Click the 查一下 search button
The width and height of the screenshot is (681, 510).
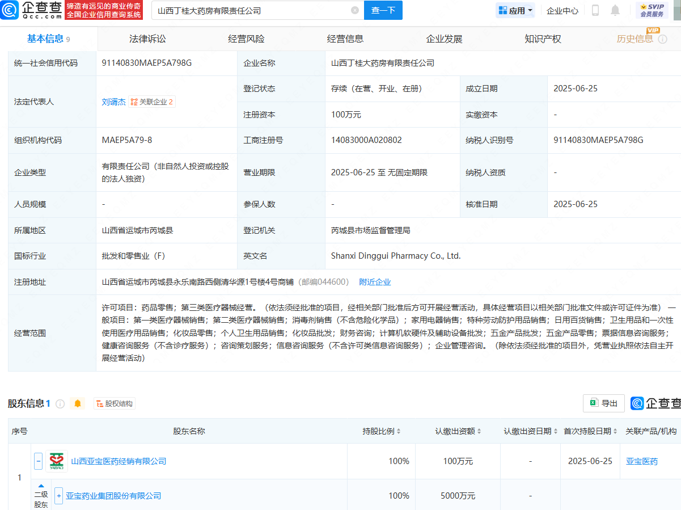[383, 10]
